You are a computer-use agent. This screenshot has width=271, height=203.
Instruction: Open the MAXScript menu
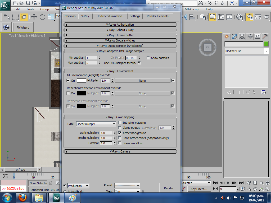(x=192, y=9)
